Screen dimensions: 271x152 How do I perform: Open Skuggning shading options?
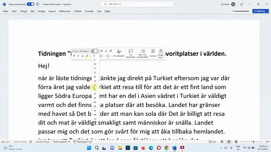160,54
